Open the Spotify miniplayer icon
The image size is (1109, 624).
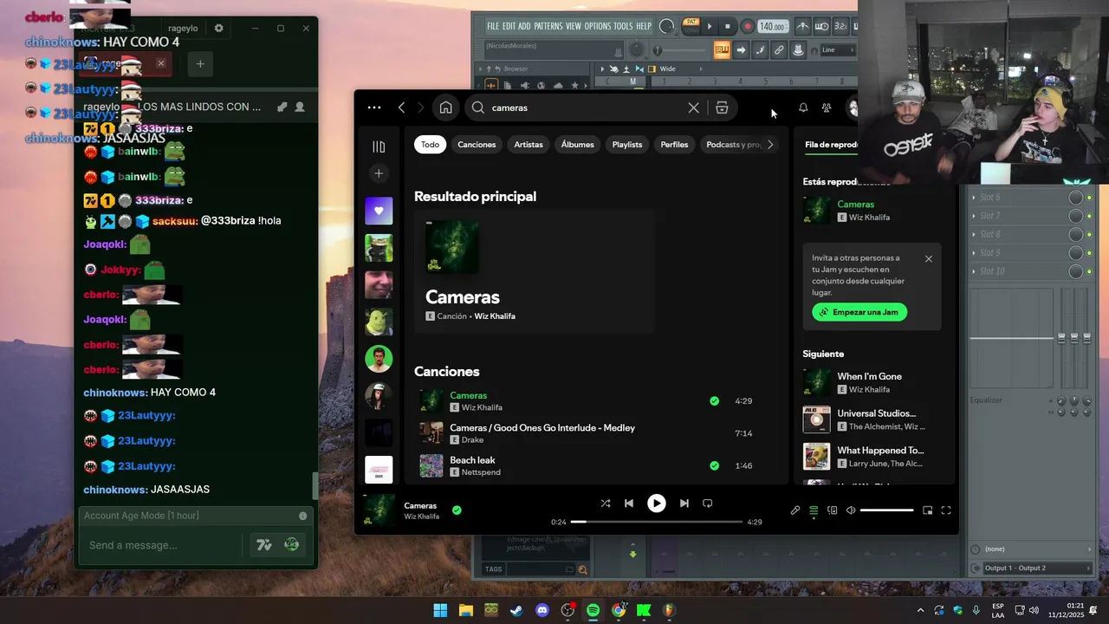[x=927, y=510]
